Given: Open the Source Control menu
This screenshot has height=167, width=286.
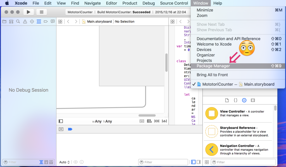Looking at the screenshot, I should pyautogui.click(x=174, y=3).
